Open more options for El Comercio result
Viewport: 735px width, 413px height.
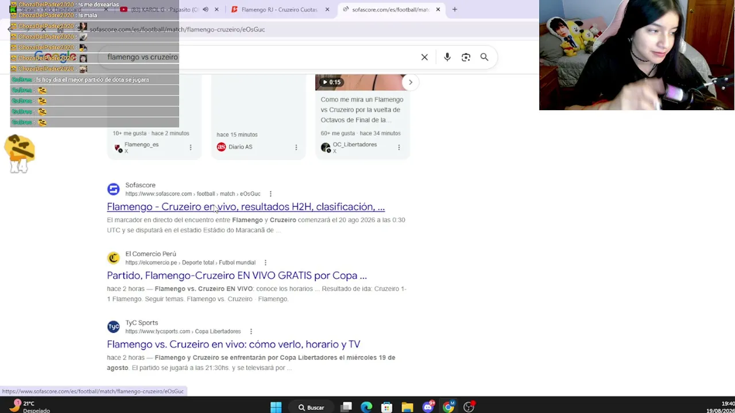265,263
